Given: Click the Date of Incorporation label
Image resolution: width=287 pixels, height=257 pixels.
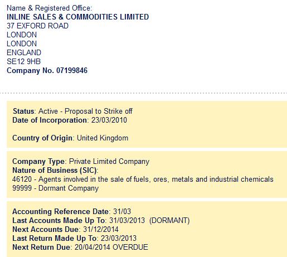Looking at the screenshot, I should tap(50, 120).
